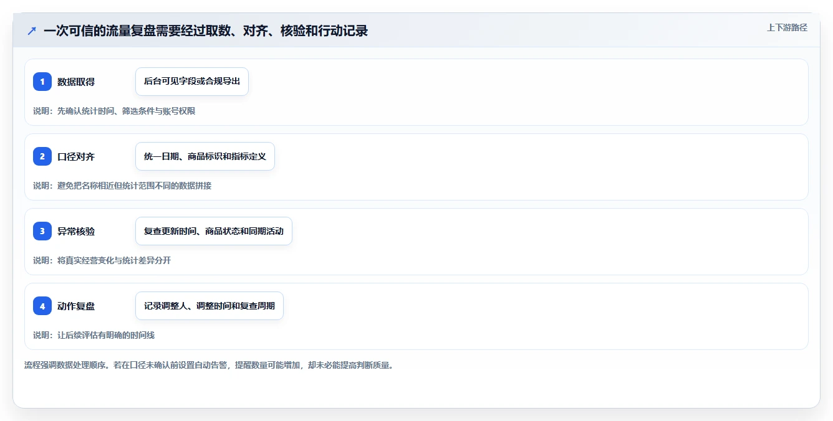The image size is (833, 421).
Task: Click the note 将真实经营变化与统计差异分开
Action: 114,260
